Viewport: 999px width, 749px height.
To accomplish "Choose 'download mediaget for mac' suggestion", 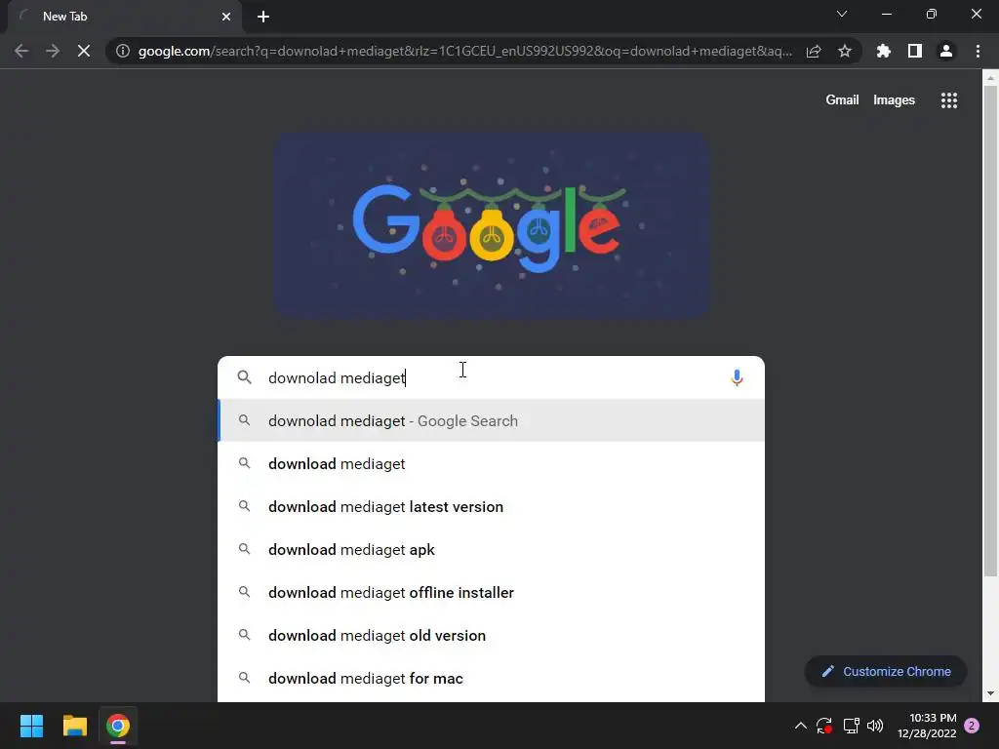I will tap(492, 679).
